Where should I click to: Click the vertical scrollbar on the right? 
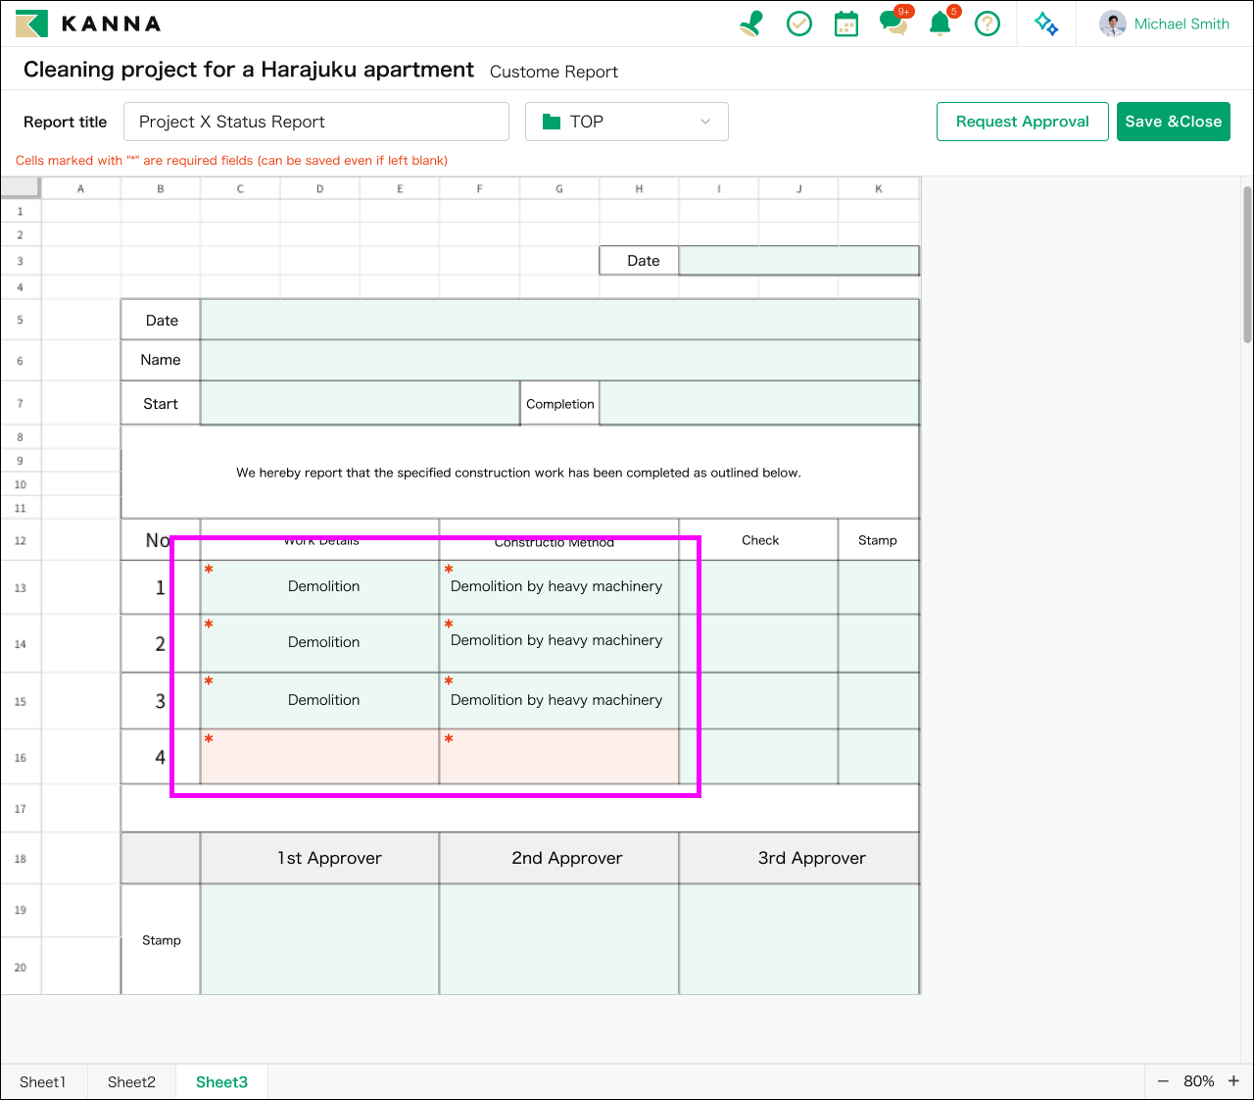pos(1247,265)
